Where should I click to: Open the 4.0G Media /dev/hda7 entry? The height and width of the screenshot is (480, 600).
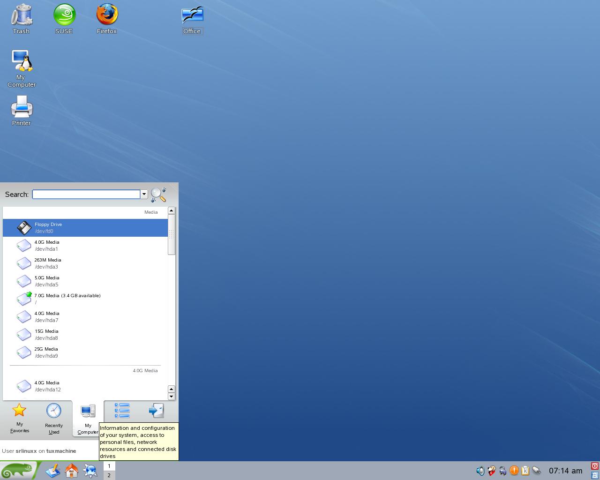(x=85, y=317)
